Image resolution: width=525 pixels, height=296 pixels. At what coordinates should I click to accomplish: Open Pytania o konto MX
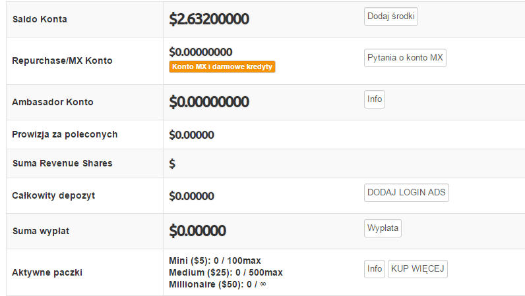point(406,58)
